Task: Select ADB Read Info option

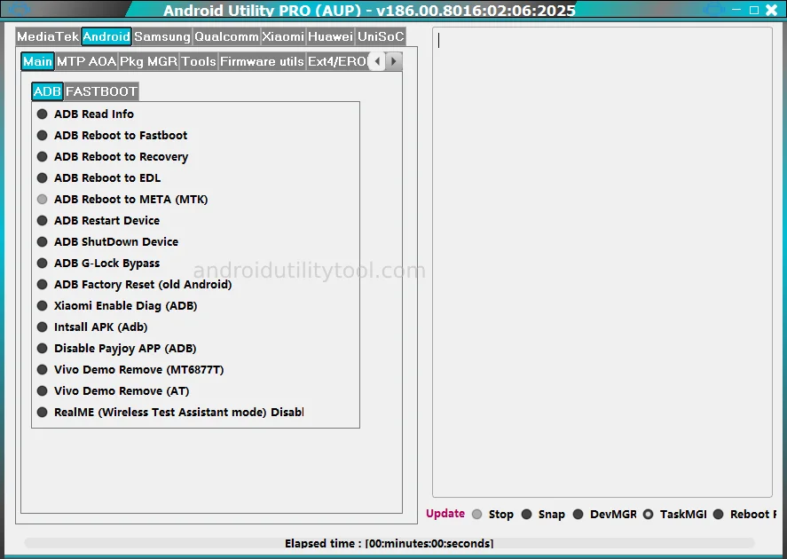Action: point(85,114)
